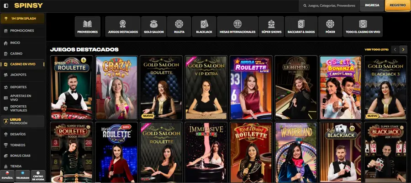Click the previous arrow of Juegos Destacados carousel
The height and width of the screenshot is (183, 411).
[x=395, y=49]
